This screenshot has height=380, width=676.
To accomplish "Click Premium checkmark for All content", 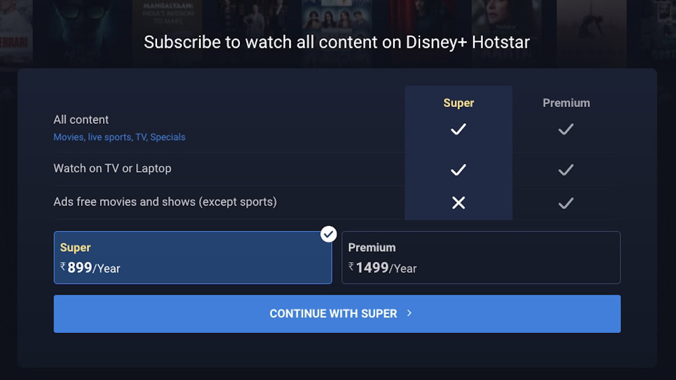I will coord(566,129).
